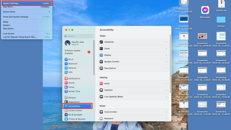Open the Archive folder on desktop
The image size is (231, 130).
point(221,19)
